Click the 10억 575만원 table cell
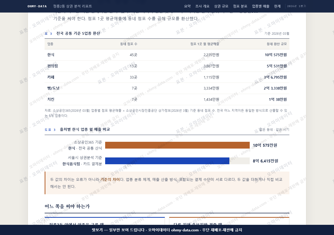334x235 pixels. click(x=276, y=55)
